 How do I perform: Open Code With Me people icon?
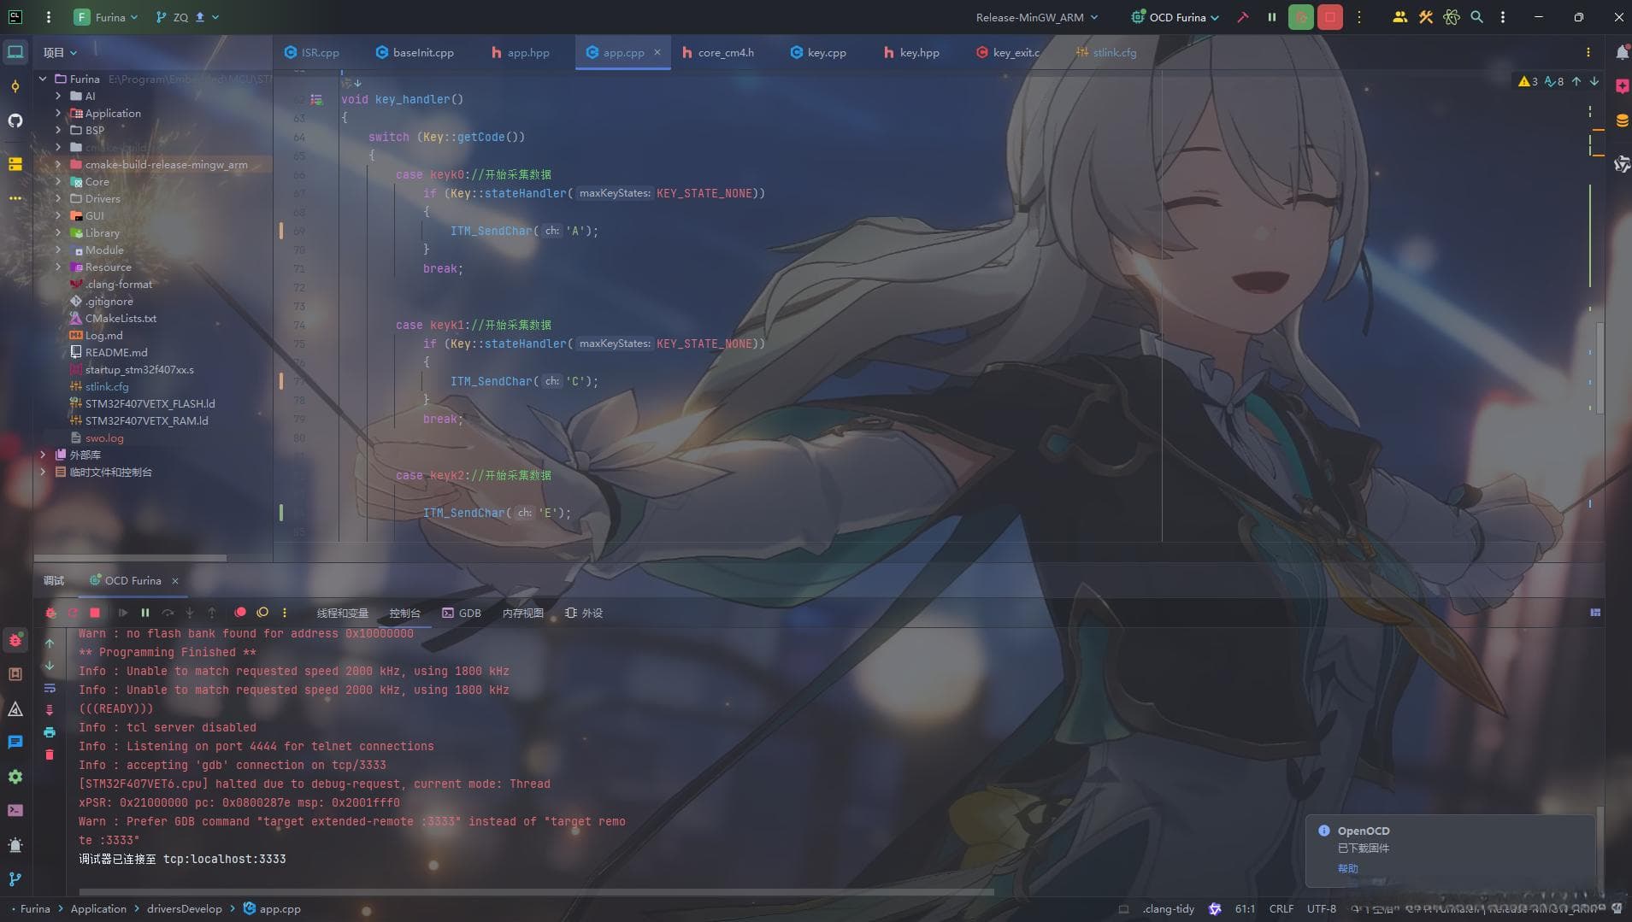click(1399, 17)
